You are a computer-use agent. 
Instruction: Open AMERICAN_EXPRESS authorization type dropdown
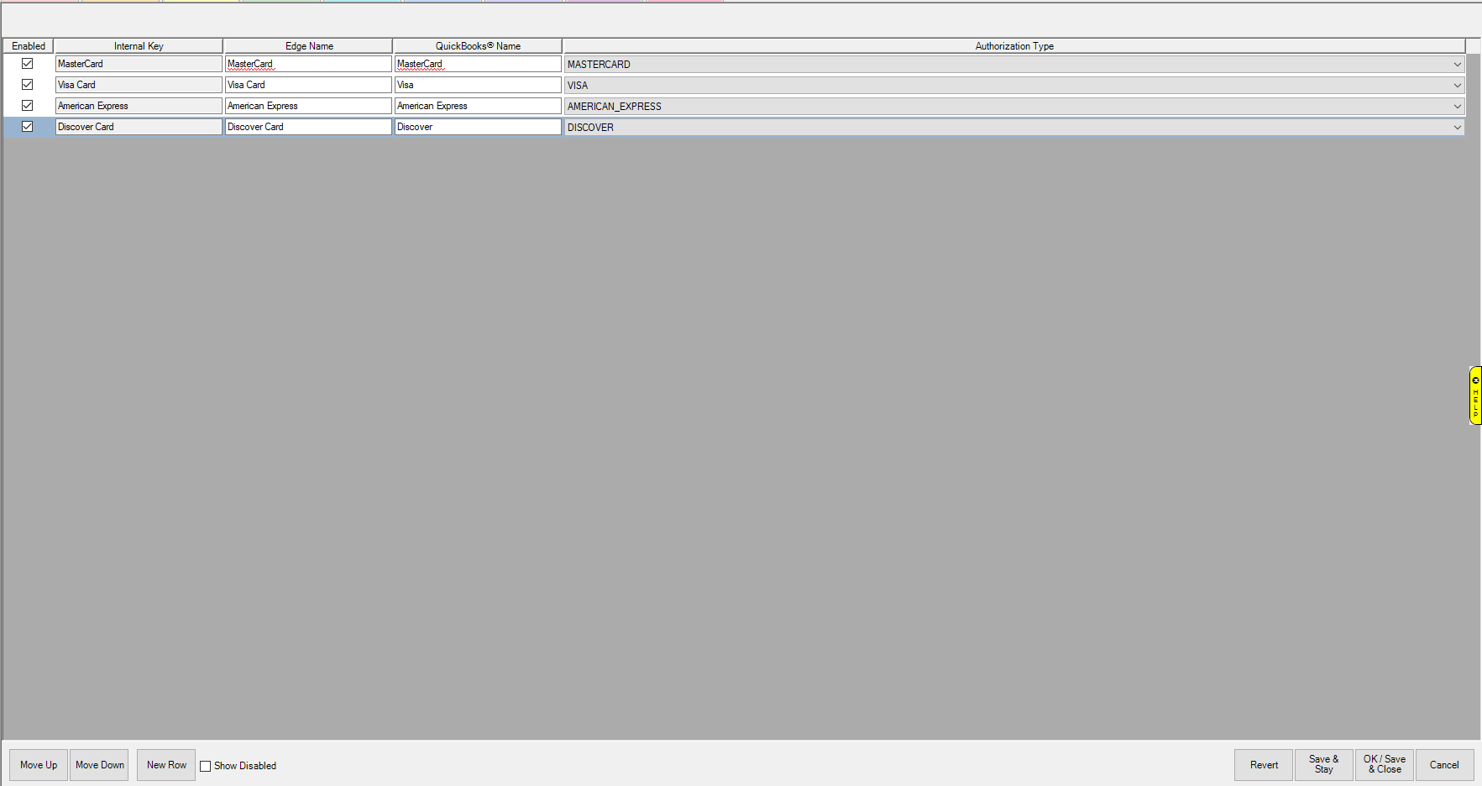tap(1457, 107)
